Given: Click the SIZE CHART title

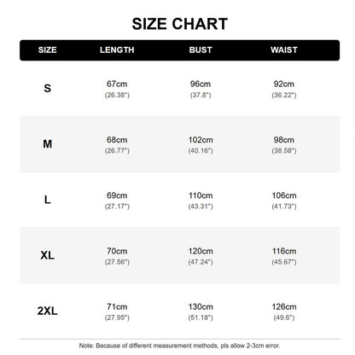Looking at the screenshot, I should coord(180,24).
